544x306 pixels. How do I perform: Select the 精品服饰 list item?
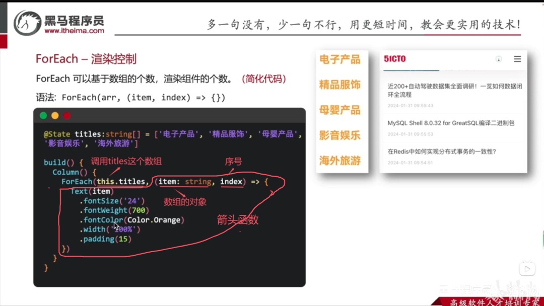click(x=339, y=85)
